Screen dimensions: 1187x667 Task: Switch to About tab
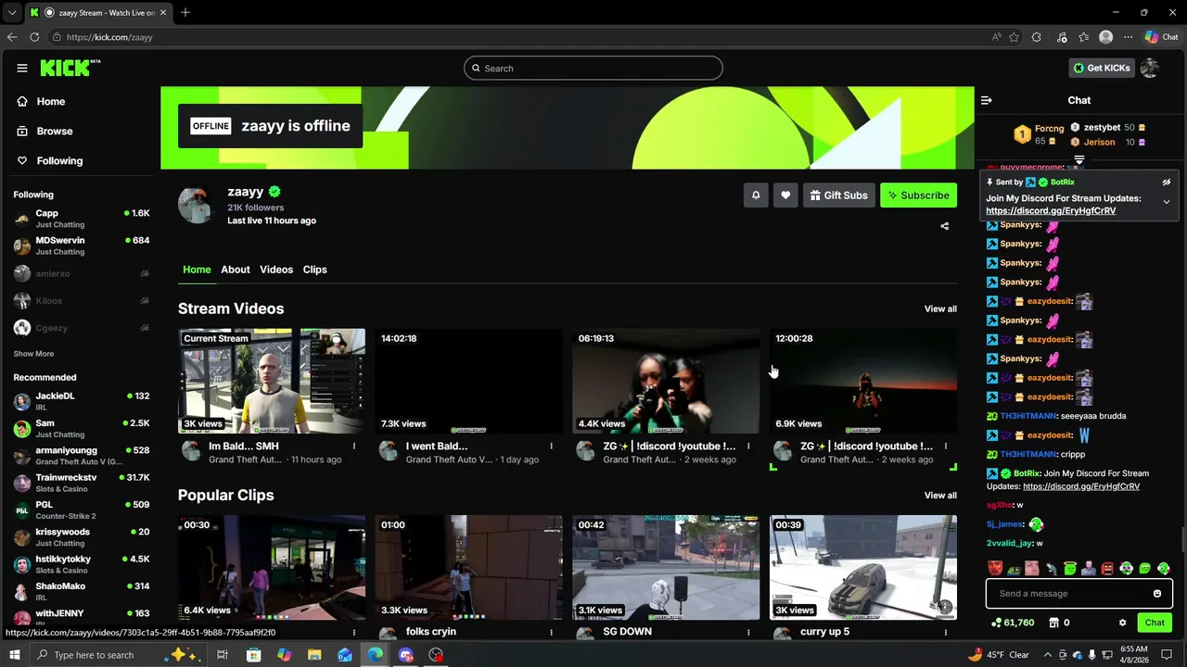point(236,270)
